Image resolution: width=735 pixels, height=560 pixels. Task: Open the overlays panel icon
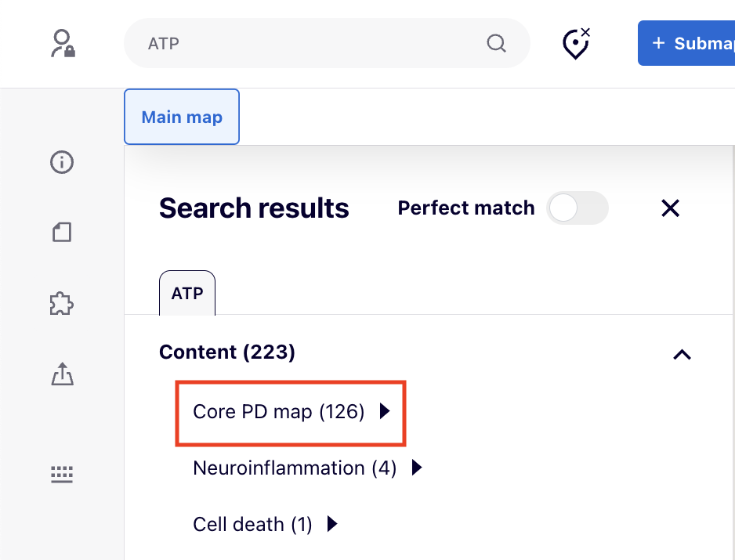[x=61, y=233]
